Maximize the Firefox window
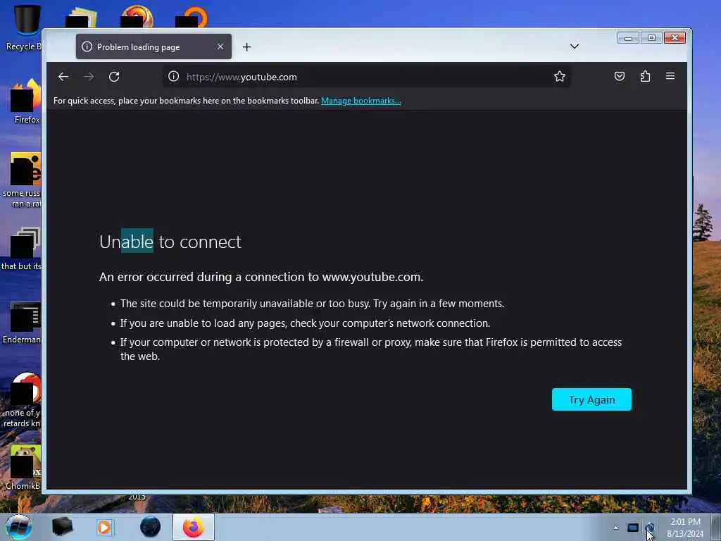The width and height of the screenshot is (721, 541). [x=651, y=38]
